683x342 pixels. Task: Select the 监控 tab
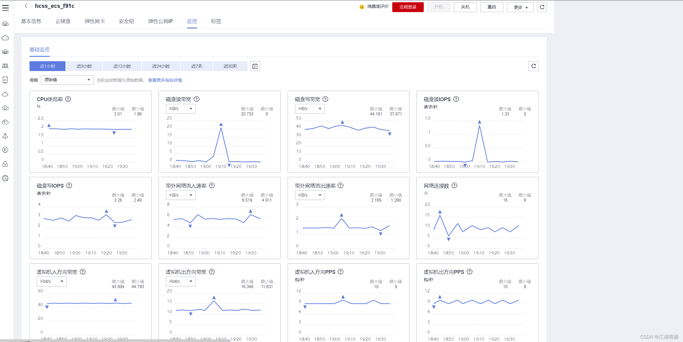click(192, 21)
